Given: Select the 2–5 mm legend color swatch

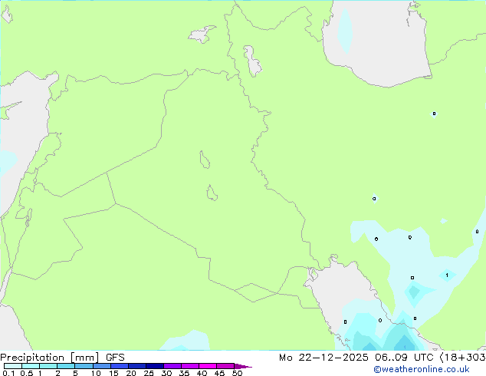Looking at the screenshot, I should [x=66, y=366].
